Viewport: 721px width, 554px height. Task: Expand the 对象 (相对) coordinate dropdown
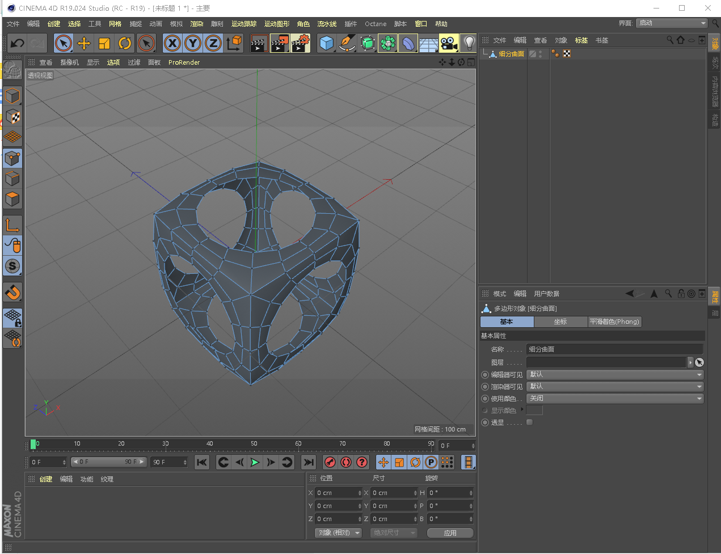point(338,533)
